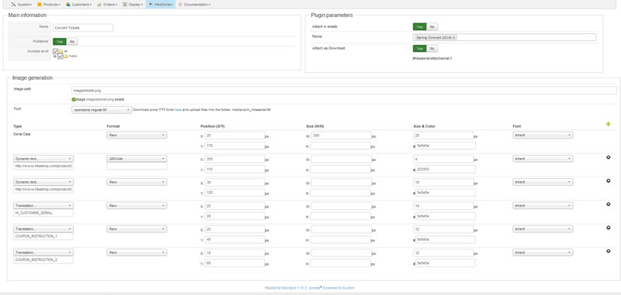Screen dimensions: 621x295
Task: Expand the Public access level tree node
Action: [x=54, y=57]
